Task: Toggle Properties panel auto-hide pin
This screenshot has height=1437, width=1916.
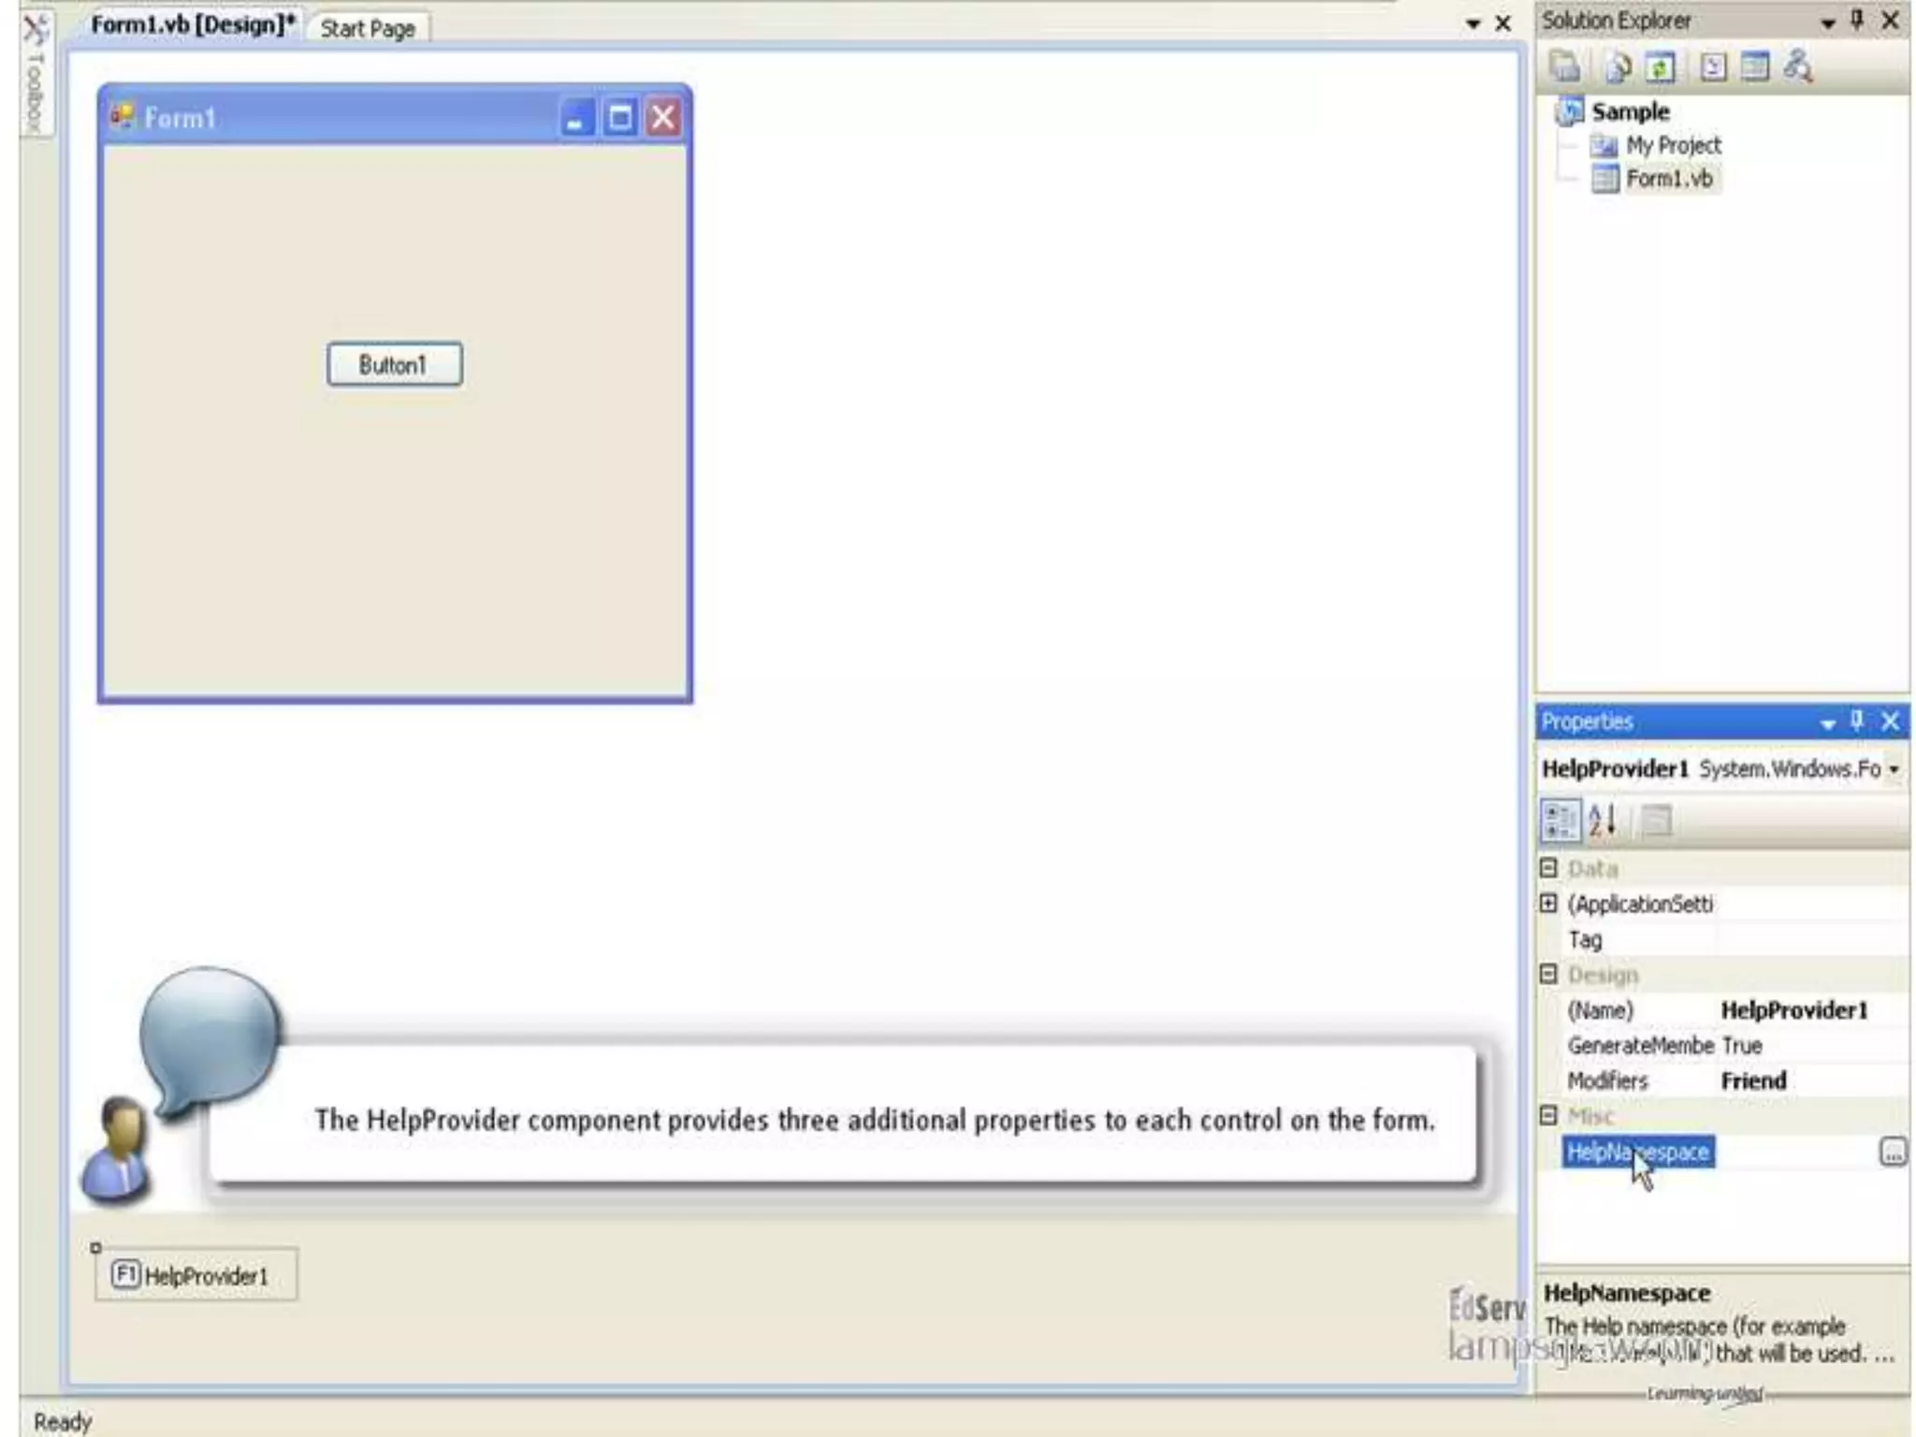Action: pos(1858,721)
